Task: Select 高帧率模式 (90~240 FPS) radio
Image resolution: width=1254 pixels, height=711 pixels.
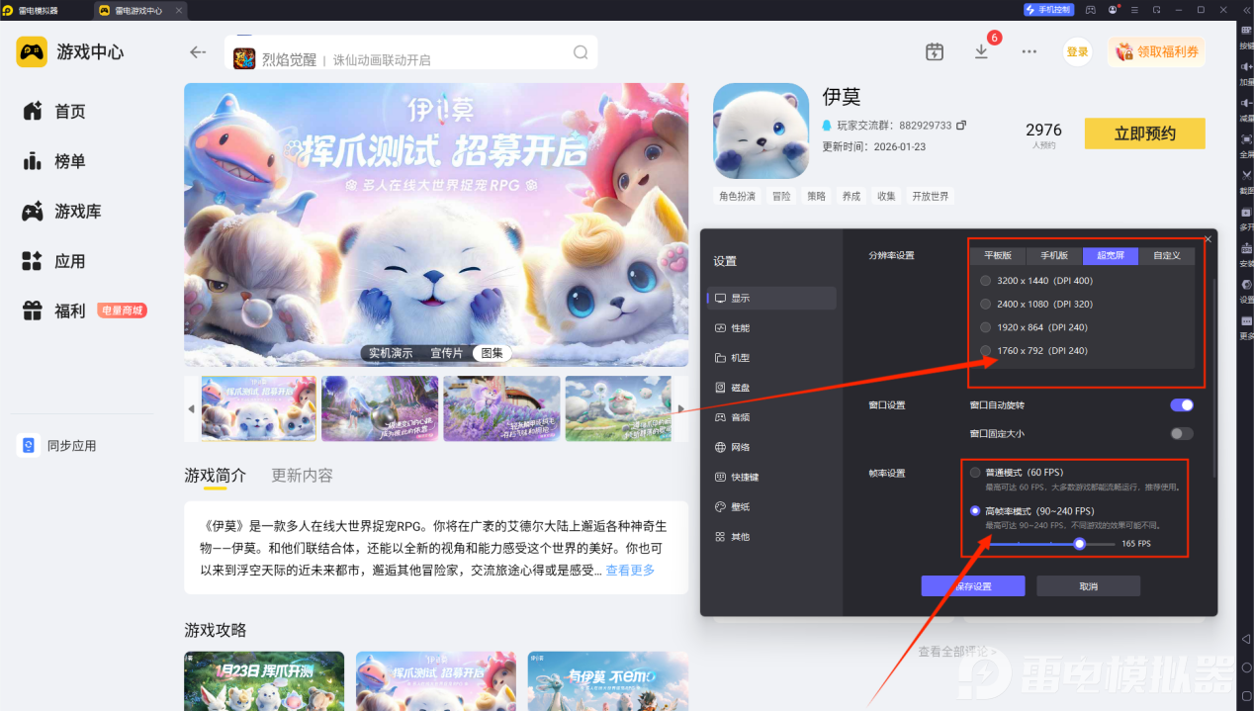Action: (976, 511)
